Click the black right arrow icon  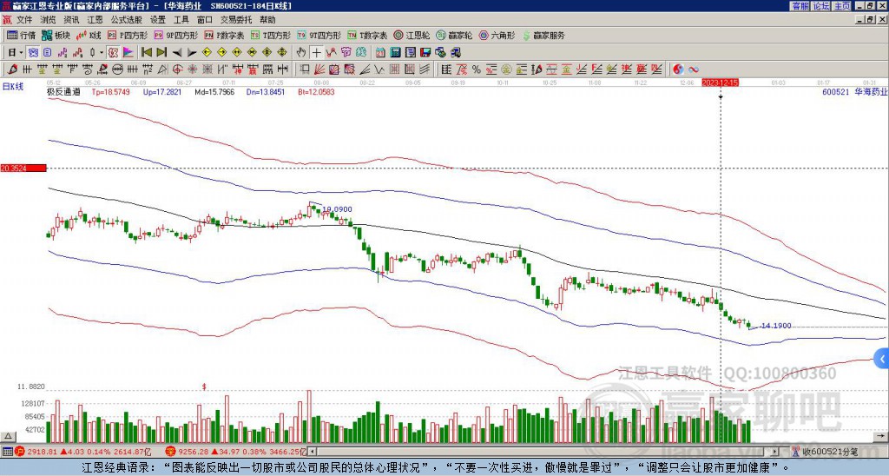[x=192, y=53]
